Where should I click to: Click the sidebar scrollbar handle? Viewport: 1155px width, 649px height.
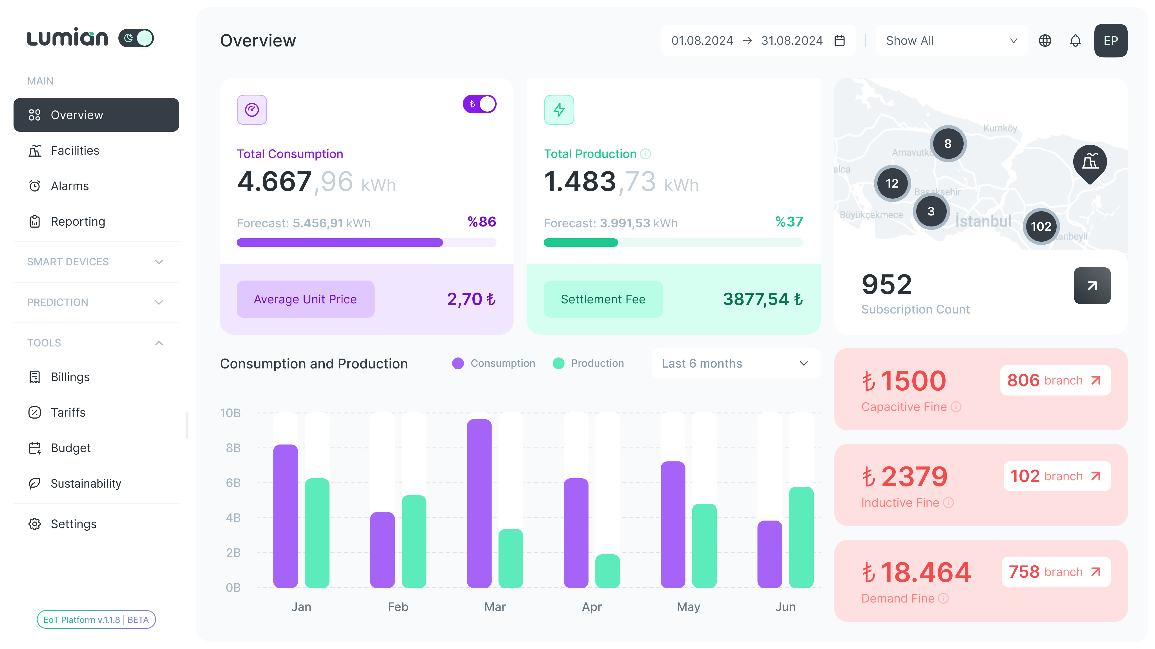point(187,426)
